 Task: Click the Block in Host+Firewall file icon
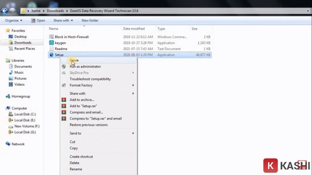[51, 37]
